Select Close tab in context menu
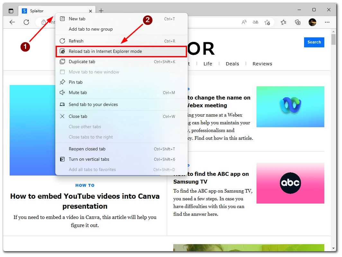The image size is (342, 257). (122, 116)
